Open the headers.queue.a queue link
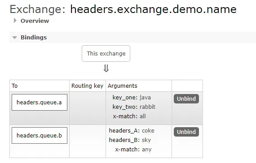The width and height of the screenshot is (256, 163). click(40, 102)
